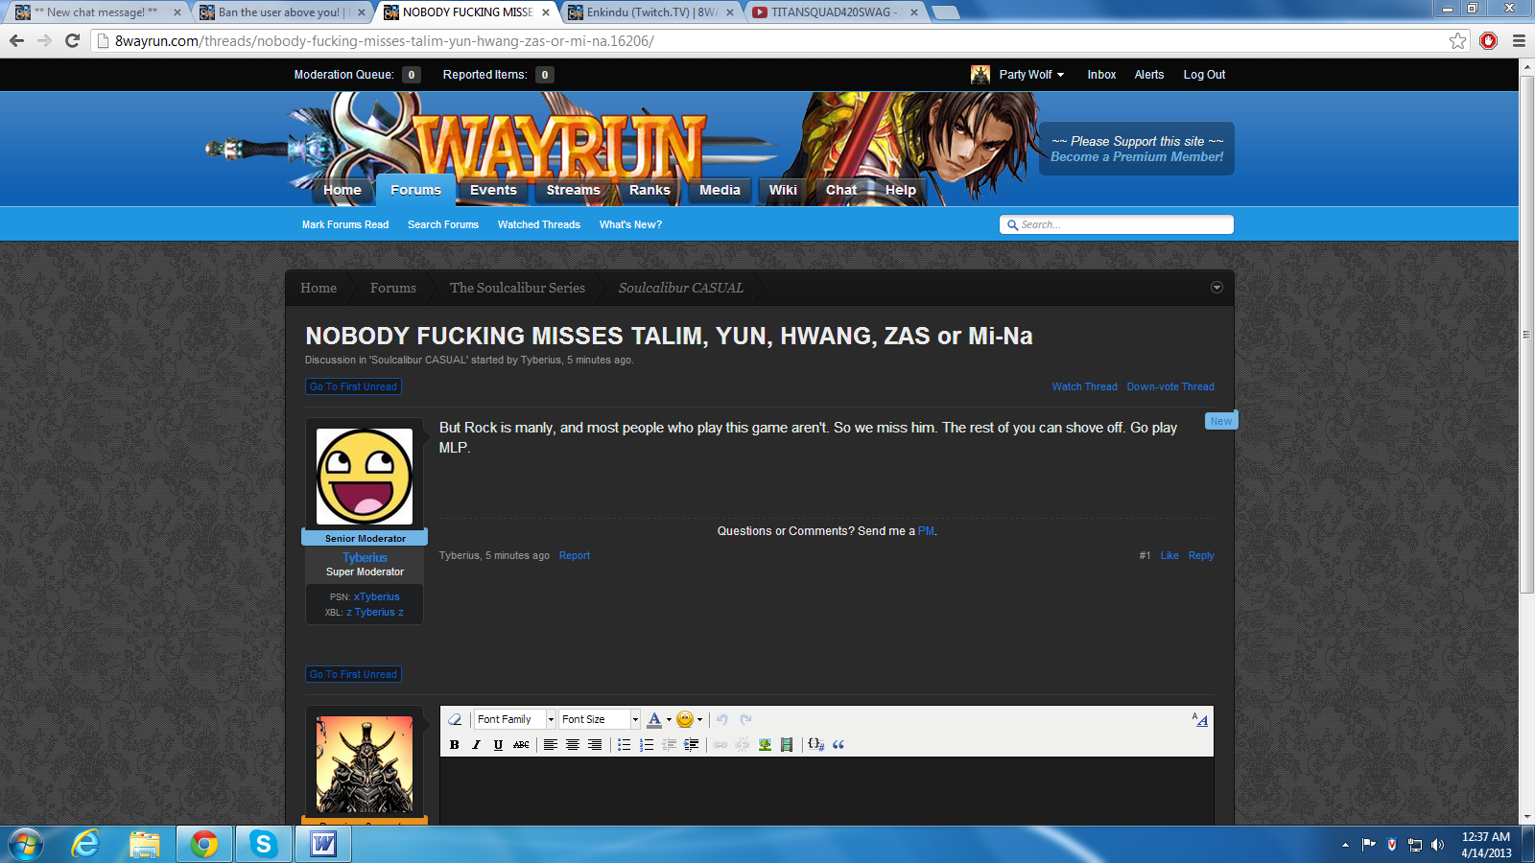Reply to Tyberius's post
This screenshot has height=863, width=1535.
coord(1201,556)
